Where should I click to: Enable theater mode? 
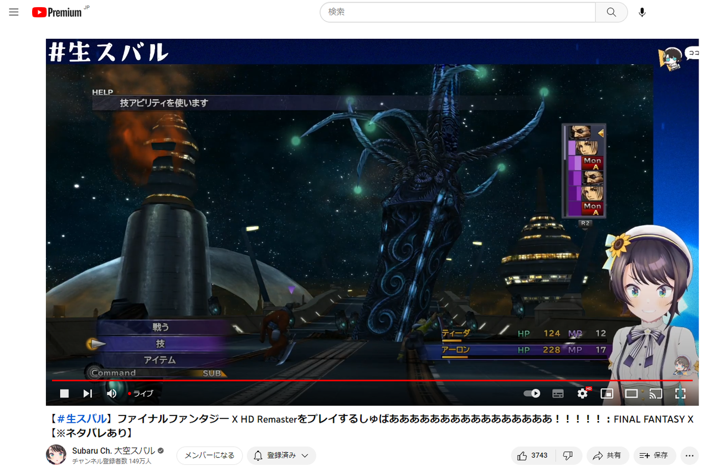pos(631,393)
